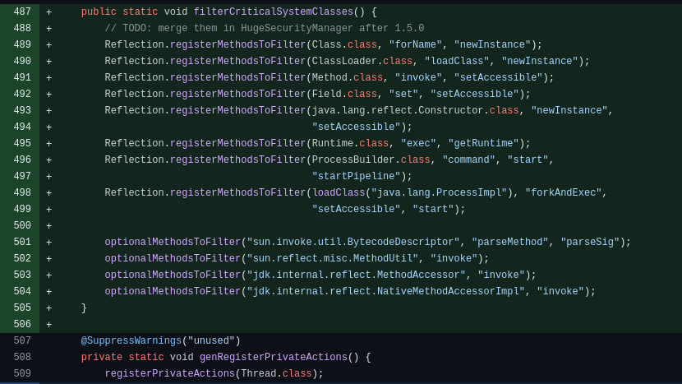Click Field.class on line 492

(x=344, y=94)
